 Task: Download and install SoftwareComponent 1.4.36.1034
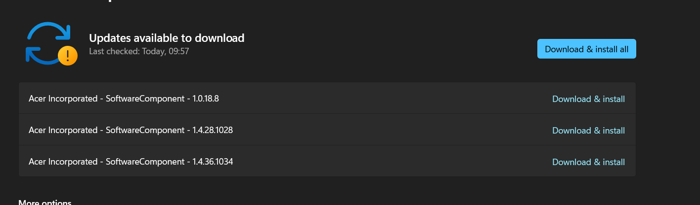pos(588,162)
